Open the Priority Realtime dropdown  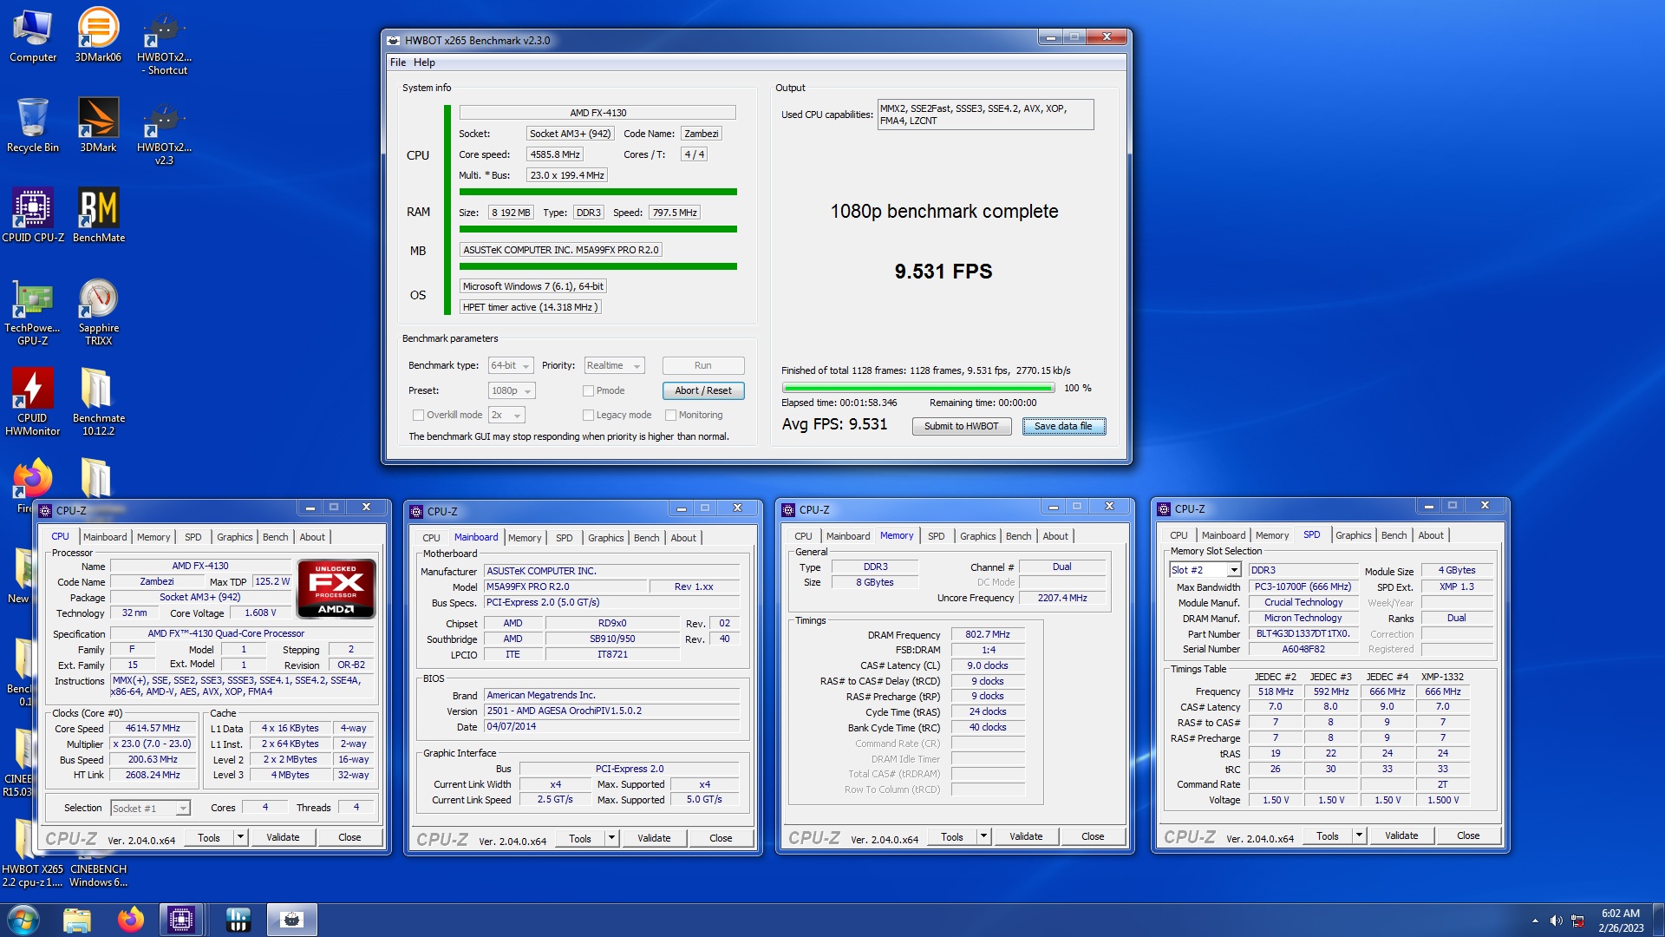(614, 365)
